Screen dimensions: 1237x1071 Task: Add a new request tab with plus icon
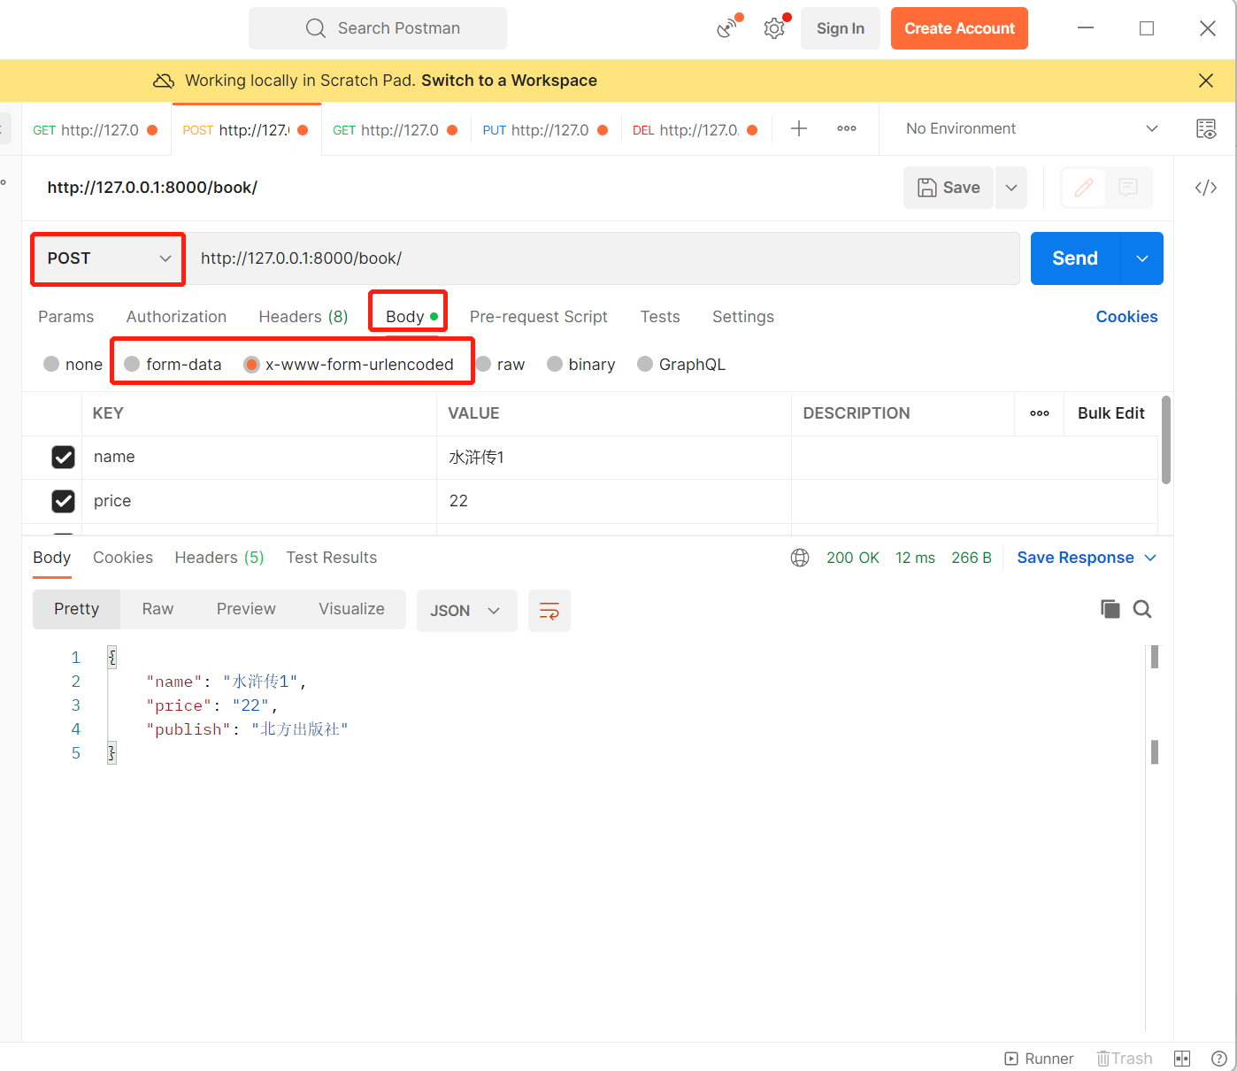pyautogui.click(x=799, y=129)
